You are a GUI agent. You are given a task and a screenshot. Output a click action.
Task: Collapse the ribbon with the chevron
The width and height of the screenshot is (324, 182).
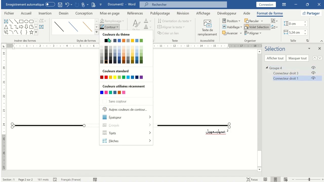321,41
